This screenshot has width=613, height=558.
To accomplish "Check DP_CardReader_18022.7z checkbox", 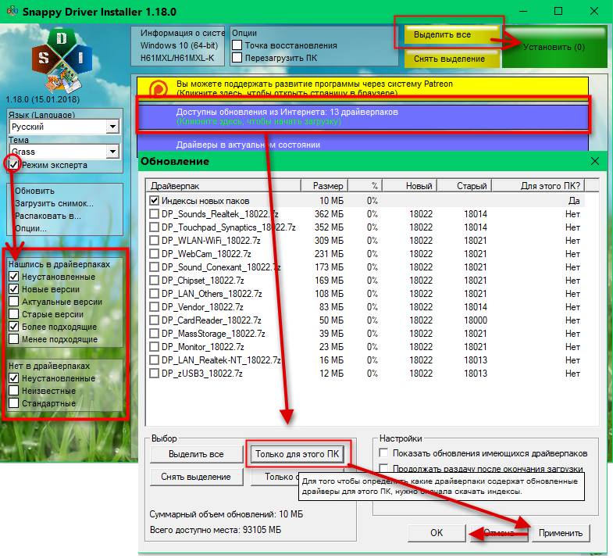I will (x=155, y=320).
